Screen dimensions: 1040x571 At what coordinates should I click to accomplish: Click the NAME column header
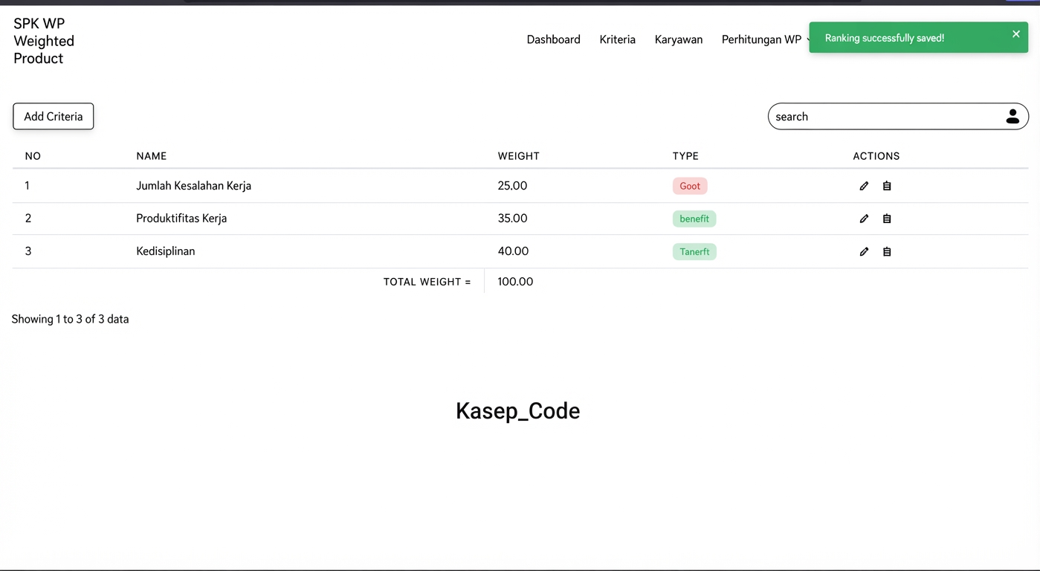151,156
